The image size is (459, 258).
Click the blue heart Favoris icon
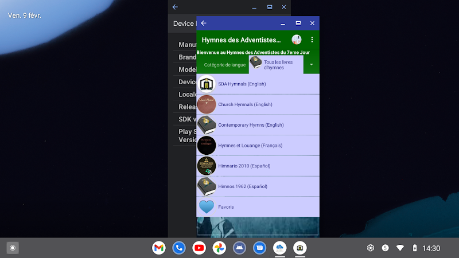pyautogui.click(x=207, y=207)
